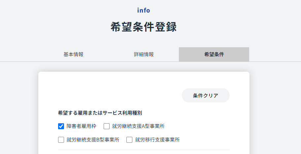Viewport: 301px width, 154px height.
Task: Click the tab bar space left of 基本情報
Action: tap(19, 55)
